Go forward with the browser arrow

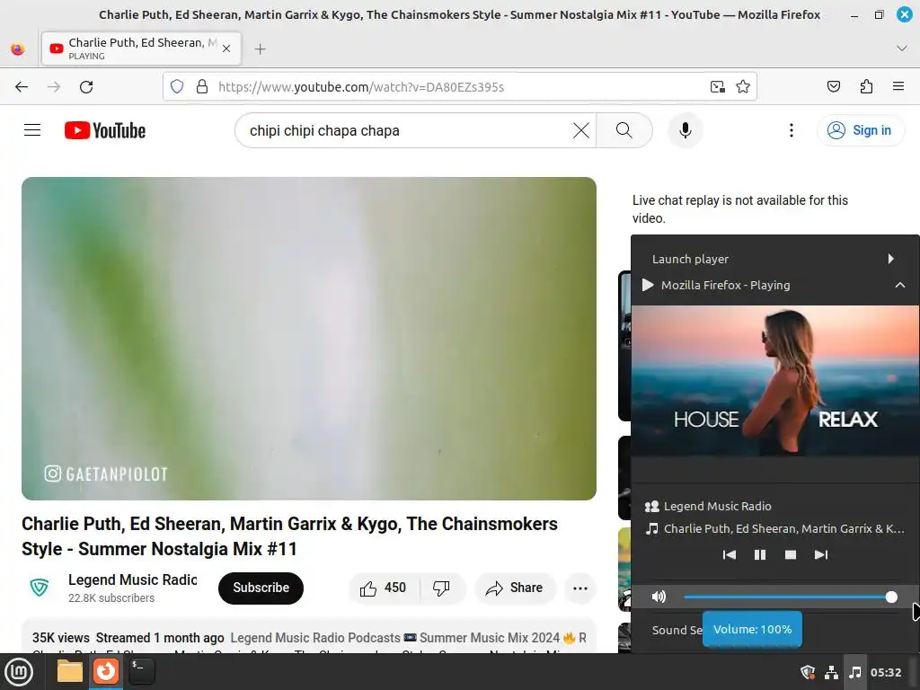click(x=54, y=87)
